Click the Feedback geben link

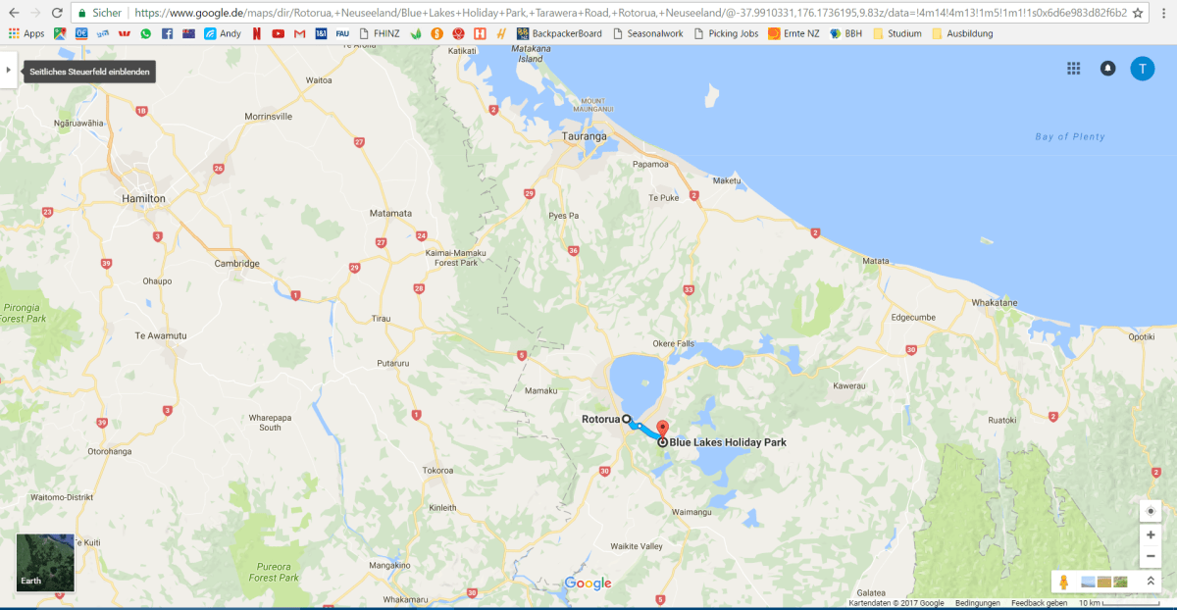[x=1039, y=603]
